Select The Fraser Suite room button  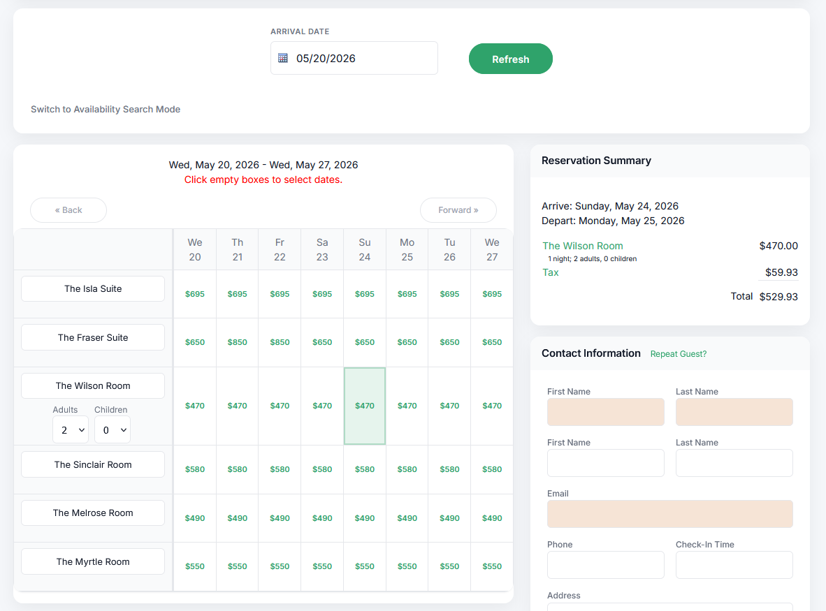click(x=93, y=337)
